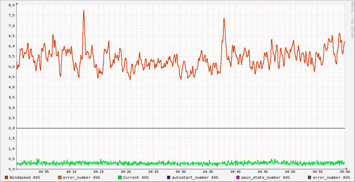Screen dimensions: 355x182
Task: Click the red Windspeed AVG legend swatch
Action: coord(6,177)
